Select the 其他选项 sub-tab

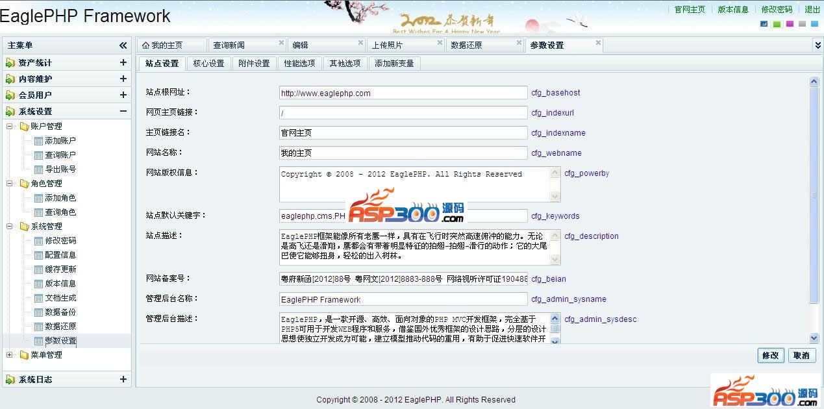345,64
